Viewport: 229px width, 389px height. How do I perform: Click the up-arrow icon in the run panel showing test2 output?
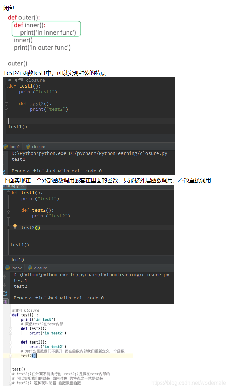pyautogui.click(x=5, y=276)
